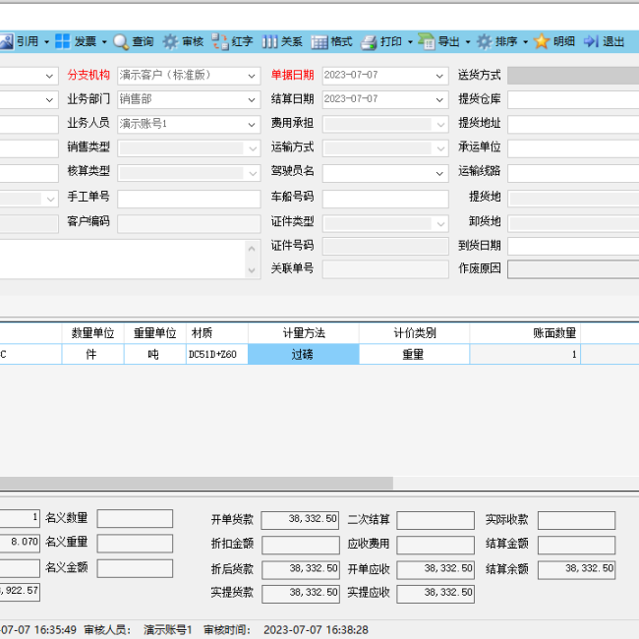Click the 证件号码 field
Image resolution: width=639 pixels, height=639 pixels.
click(x=385, y=246)
